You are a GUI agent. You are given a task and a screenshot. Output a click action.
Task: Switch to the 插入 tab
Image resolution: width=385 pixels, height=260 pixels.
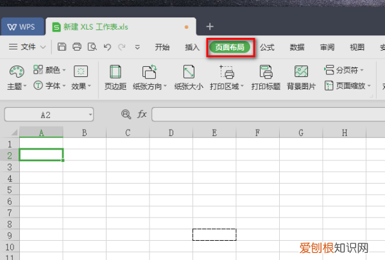point(192,47)
